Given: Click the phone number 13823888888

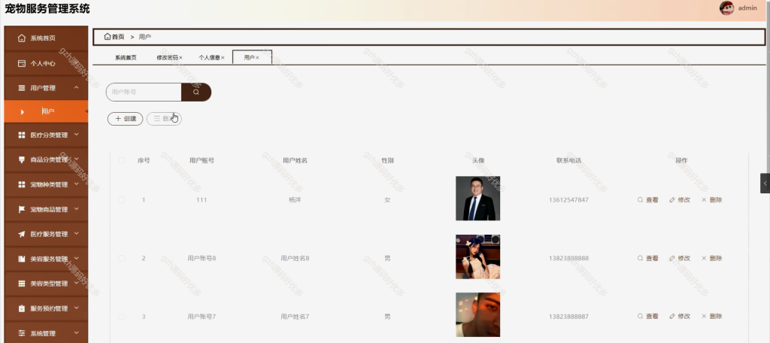Looking at the screenshot, I should (x=568, y=258).
